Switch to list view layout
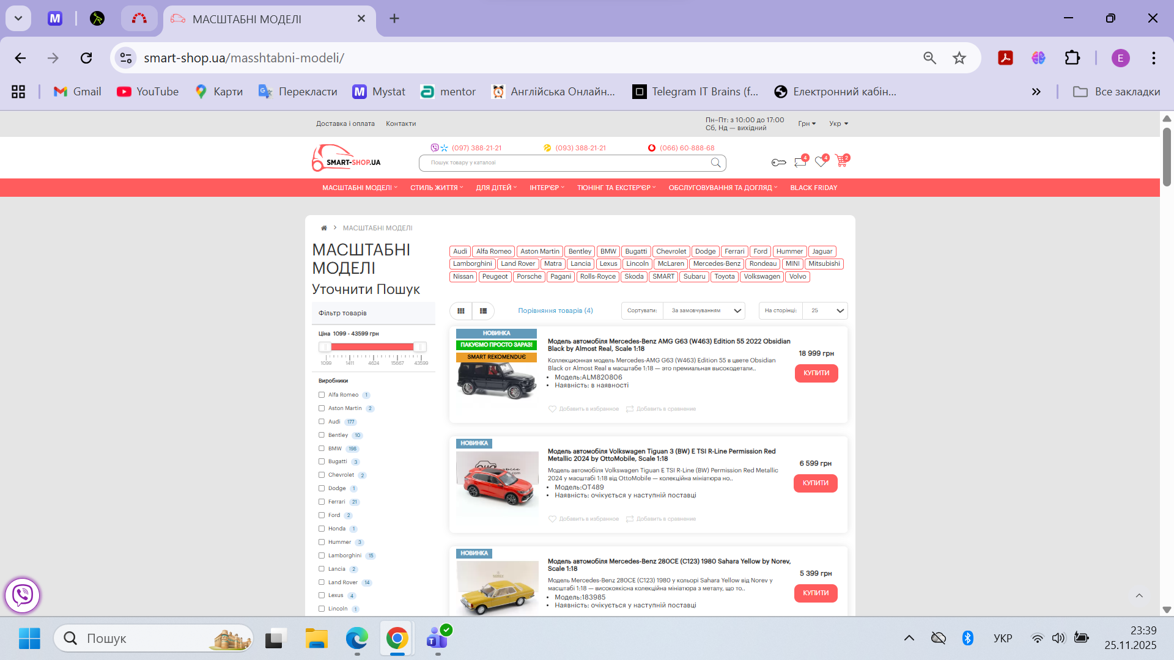 (x=483, y=311)
